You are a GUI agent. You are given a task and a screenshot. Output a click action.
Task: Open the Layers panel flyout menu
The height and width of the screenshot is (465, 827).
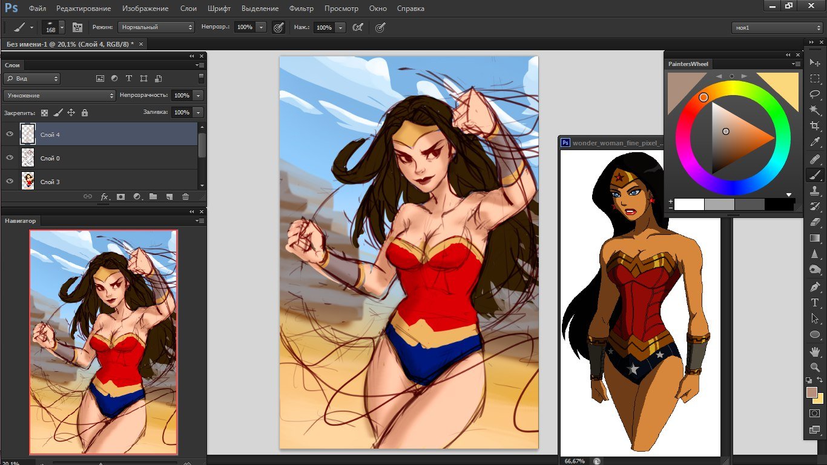tap(200, 65)
